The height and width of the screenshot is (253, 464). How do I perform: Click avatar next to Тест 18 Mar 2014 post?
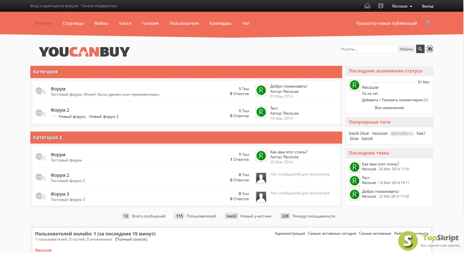pyautogui.click(x=261, y=112)
